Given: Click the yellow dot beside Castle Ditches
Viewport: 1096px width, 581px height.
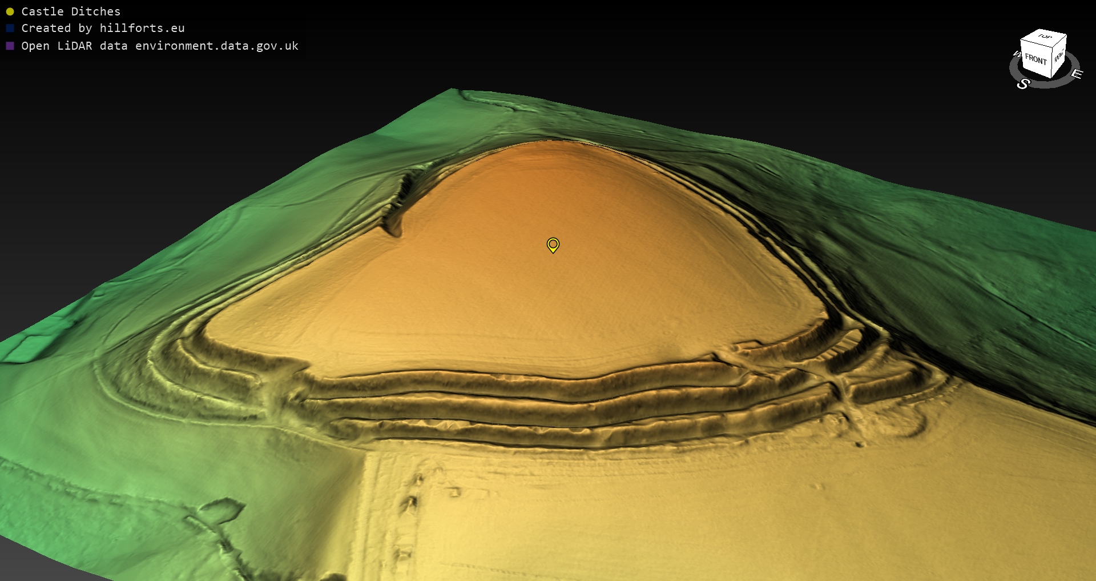Looking at the screenshot, I should point(10,11).
